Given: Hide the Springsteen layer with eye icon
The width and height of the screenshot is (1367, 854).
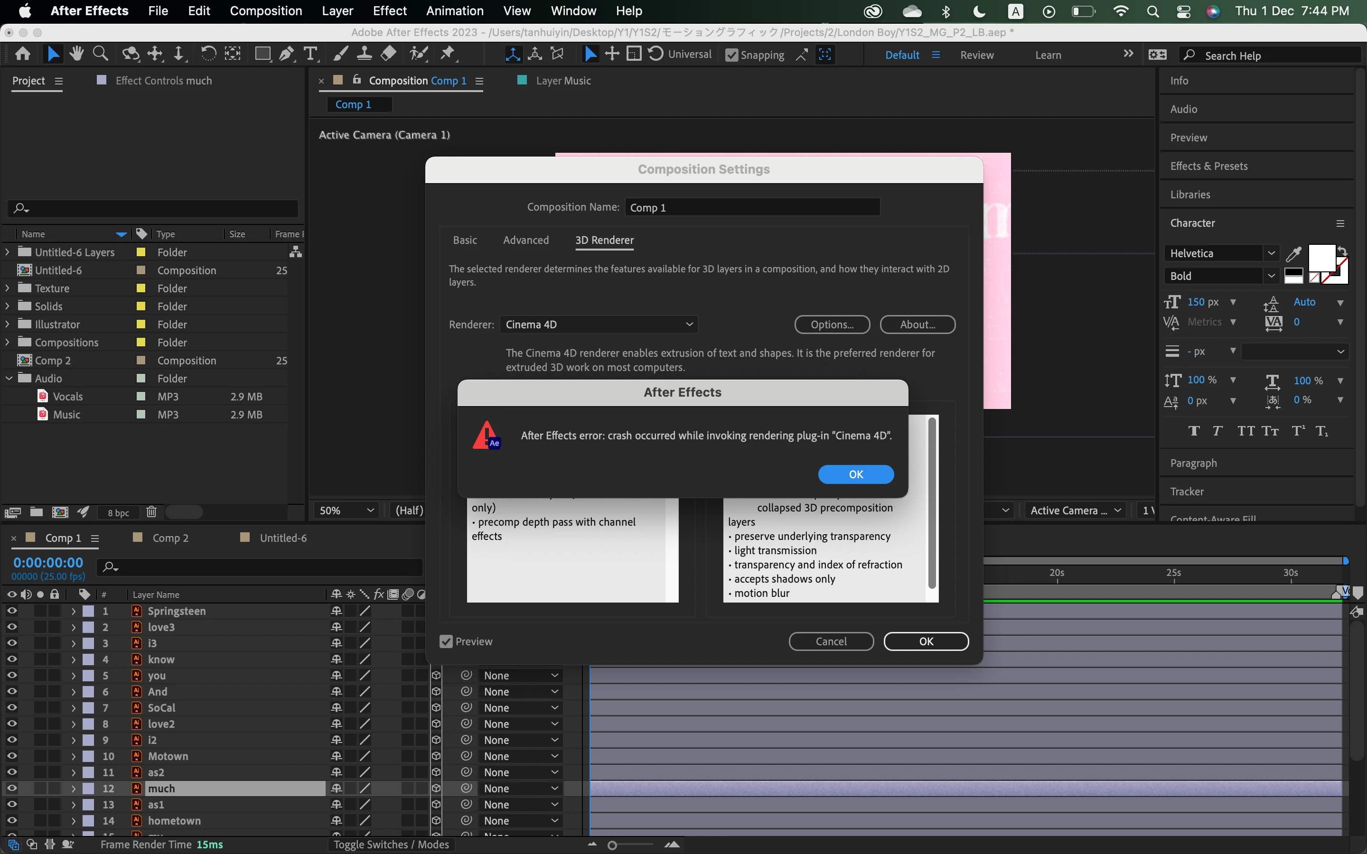Looking at the screenshot, I should (x=12, y=611).
